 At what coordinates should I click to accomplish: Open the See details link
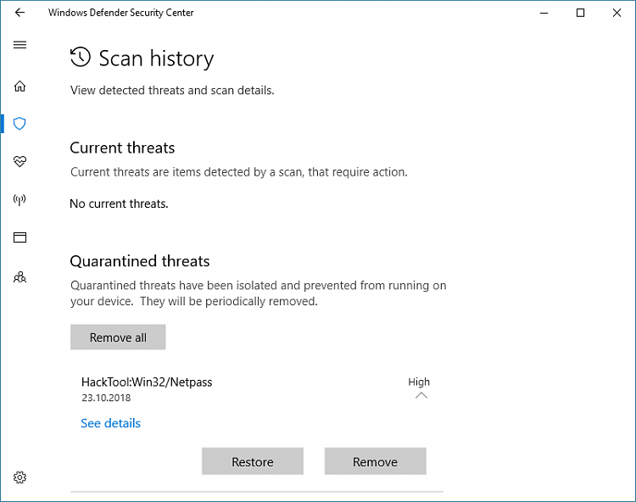click(111, 423)
